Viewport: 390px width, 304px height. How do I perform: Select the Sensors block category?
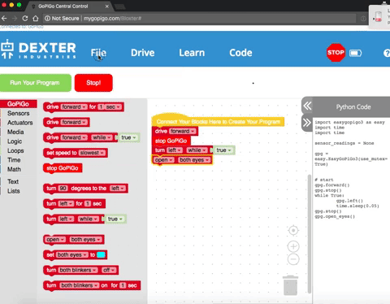(x=19, y=113)
